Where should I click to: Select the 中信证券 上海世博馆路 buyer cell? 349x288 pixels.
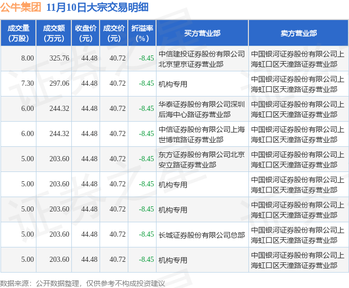202,134
